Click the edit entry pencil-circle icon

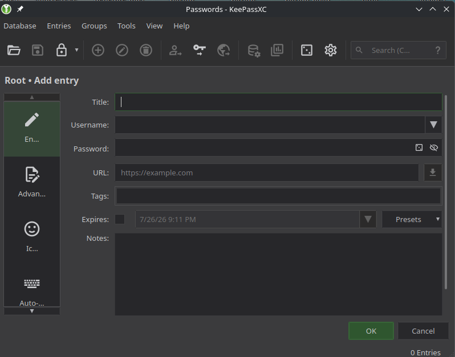coord(122,50)
